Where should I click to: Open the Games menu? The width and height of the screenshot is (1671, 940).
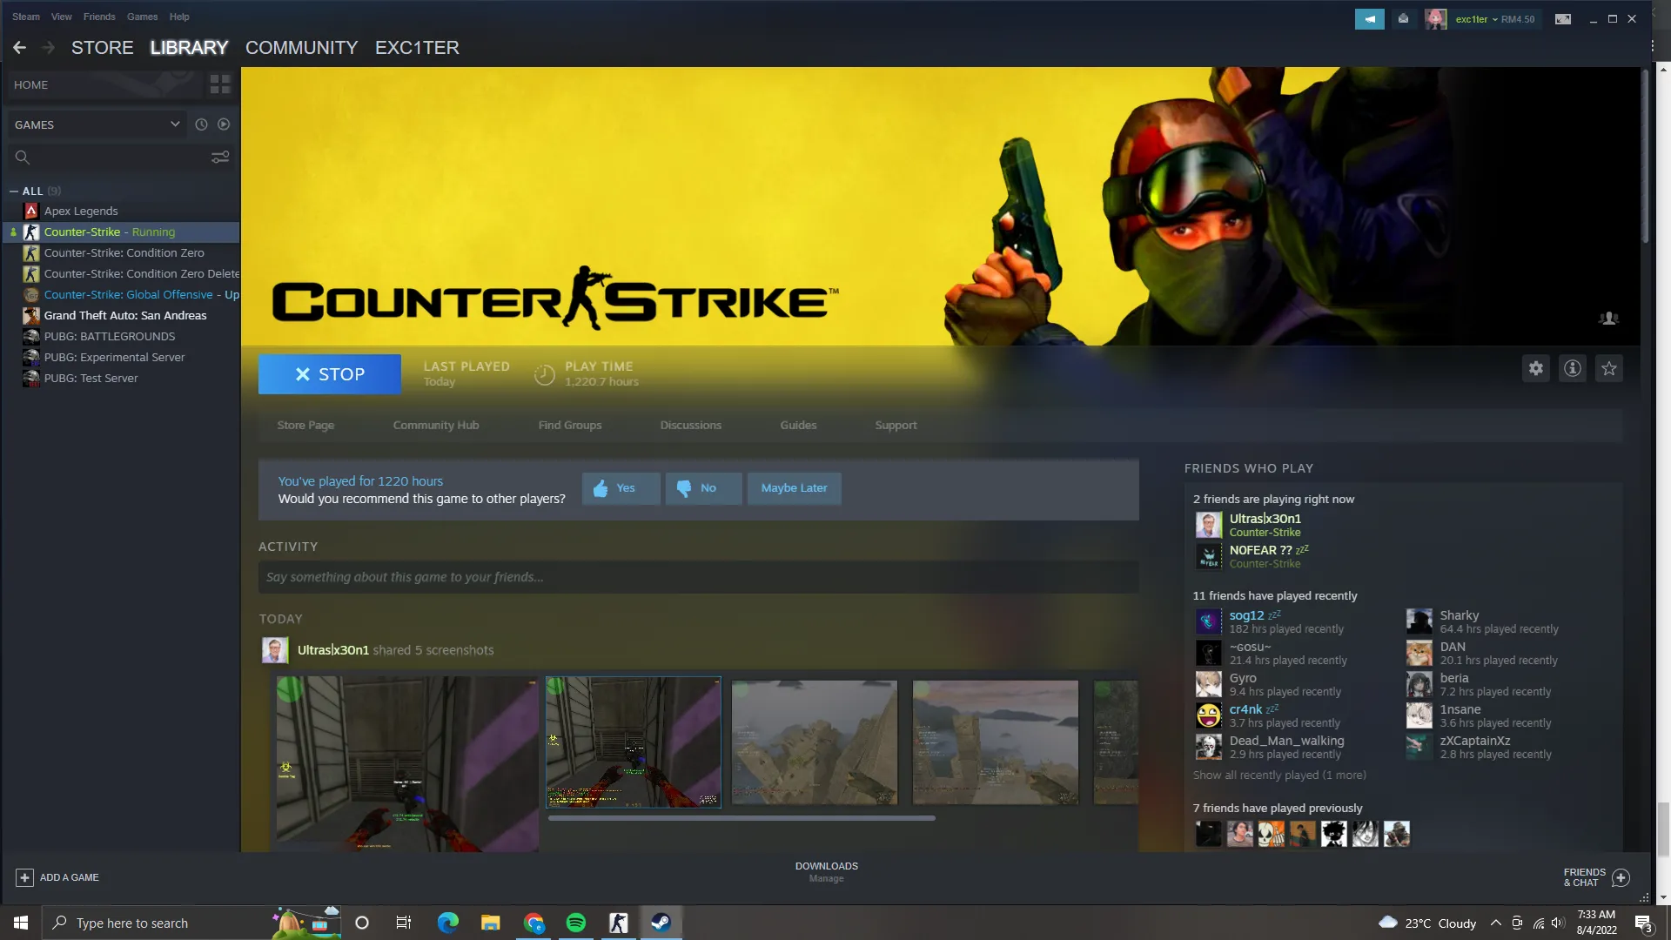pos(143,17)
